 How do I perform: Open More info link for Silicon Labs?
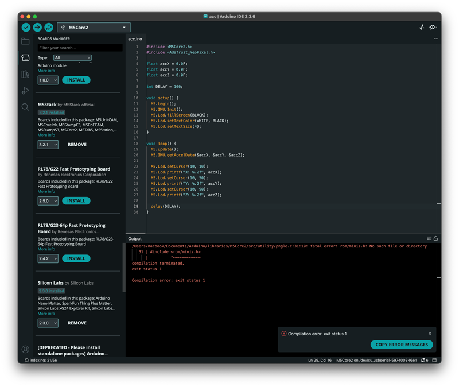coord(46,314)
